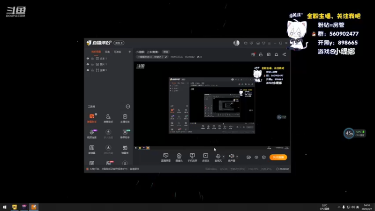Screen dimensions: 375x211
Task: Toggle visibility of 全屏 1 source
Action: pos(88,70)
